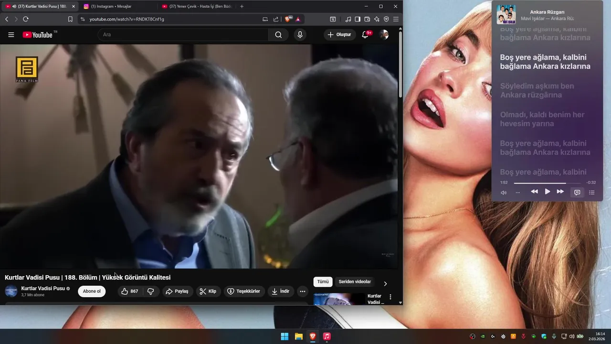Download video with İndir button
This screenshot has height=344, width=611.
point(281,291)
